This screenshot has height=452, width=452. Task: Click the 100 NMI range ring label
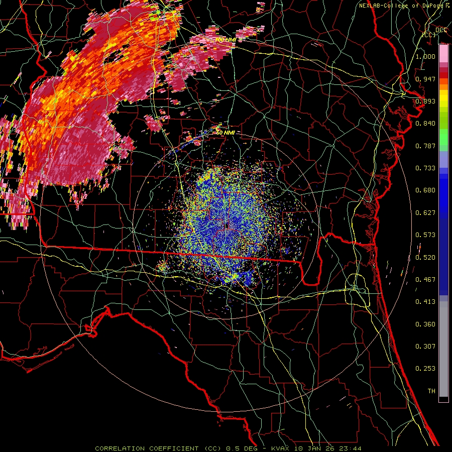225,40
